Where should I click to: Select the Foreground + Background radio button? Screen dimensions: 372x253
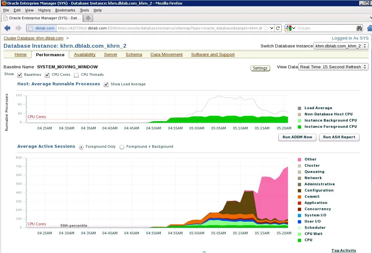tap(122, 147)
